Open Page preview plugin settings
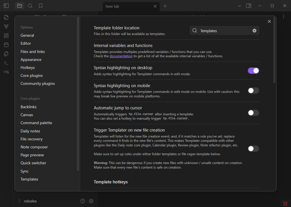Image resolution: width=291 pixels, height=207 pixels. tap(32, 155)
